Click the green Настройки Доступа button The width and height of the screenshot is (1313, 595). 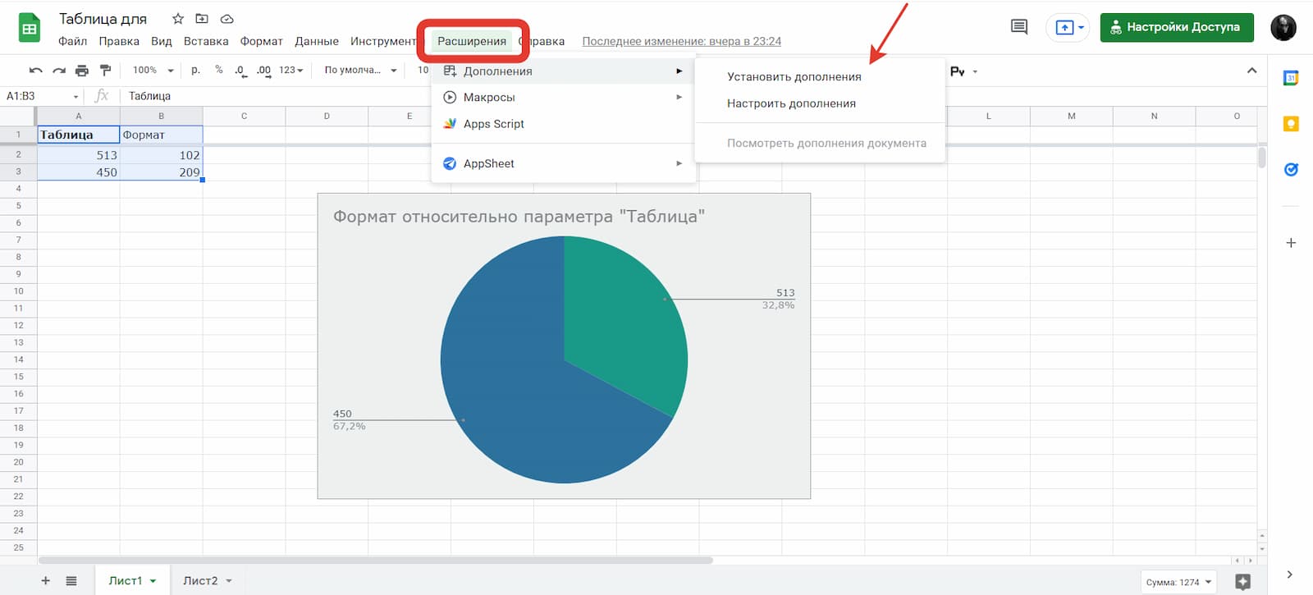1176,27
